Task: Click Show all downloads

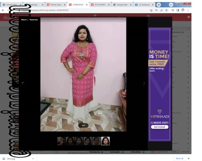Action: pyautogui.click(x=179, y=159)
